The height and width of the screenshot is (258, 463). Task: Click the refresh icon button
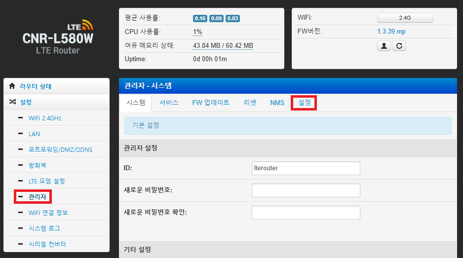tap(399, 46)
